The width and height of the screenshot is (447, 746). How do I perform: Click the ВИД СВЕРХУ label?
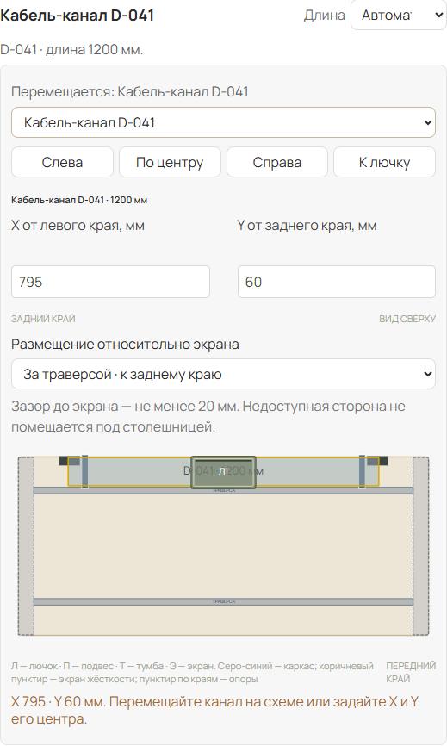407,319
